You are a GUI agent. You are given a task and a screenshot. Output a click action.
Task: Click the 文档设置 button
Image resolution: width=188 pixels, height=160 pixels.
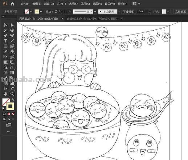pyautogui.click(x=180, y=12)
